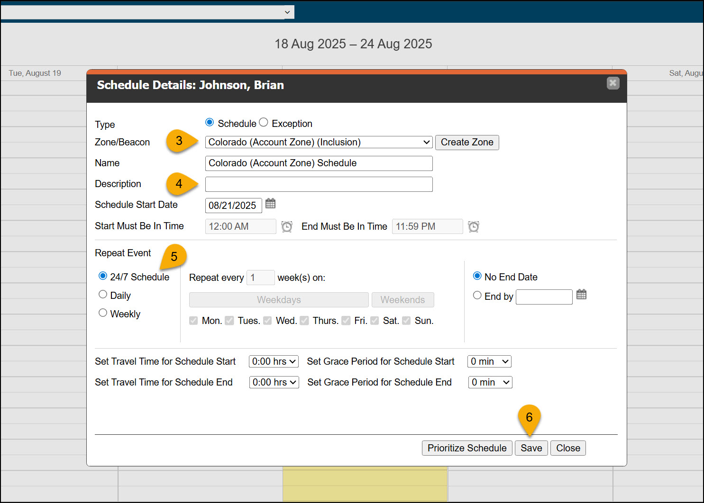Choose the Weekly repeat option
Screen dimensions: 704x503
pos(103,313)
